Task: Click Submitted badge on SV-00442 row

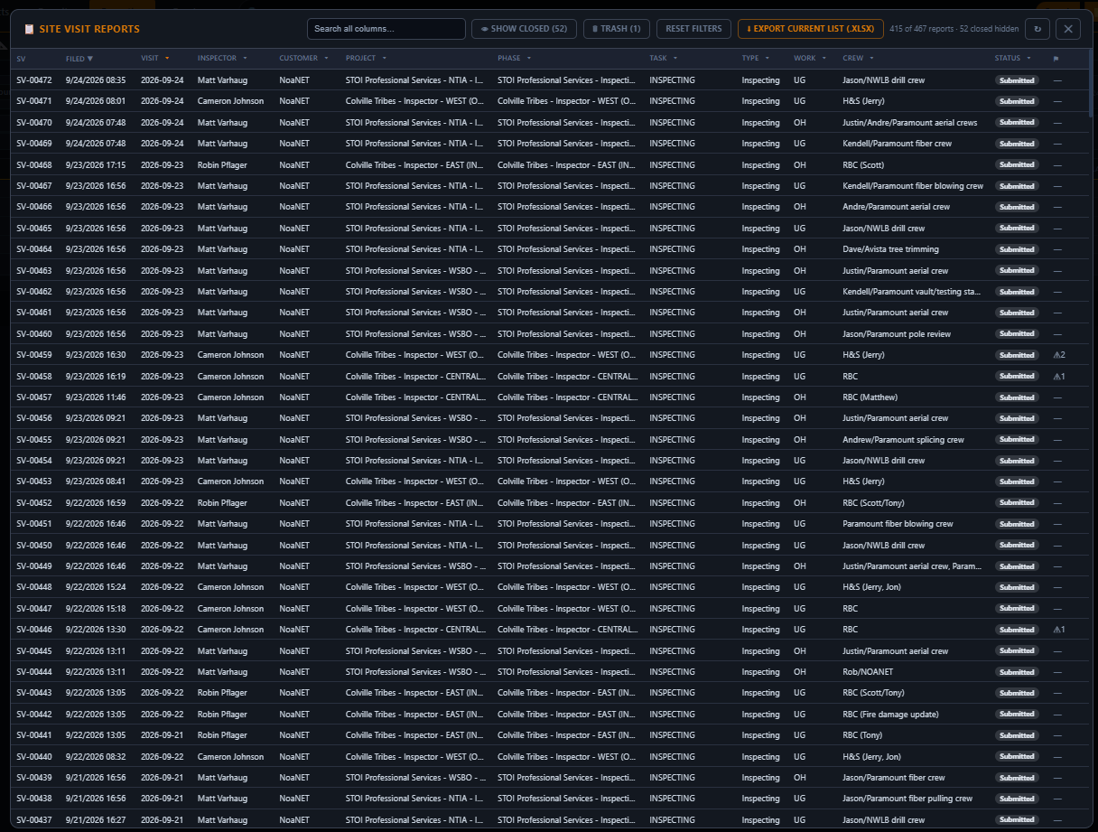Action: tap(1017, 715)
